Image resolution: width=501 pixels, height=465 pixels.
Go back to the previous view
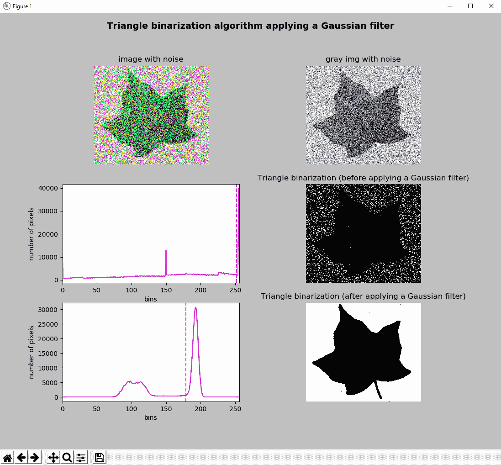point(21,457)
